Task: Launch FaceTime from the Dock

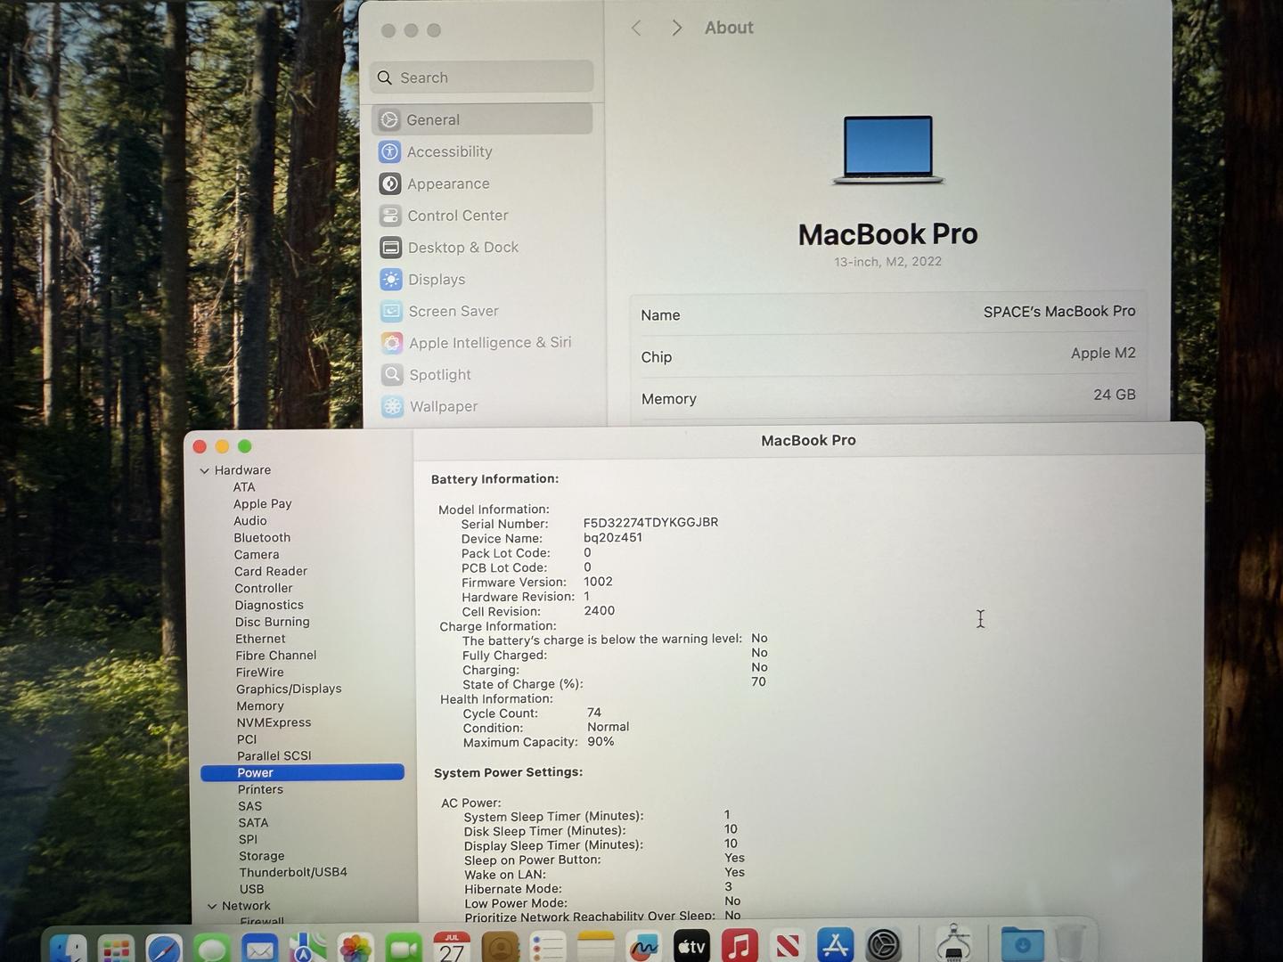Action: (x=404, y=947)
